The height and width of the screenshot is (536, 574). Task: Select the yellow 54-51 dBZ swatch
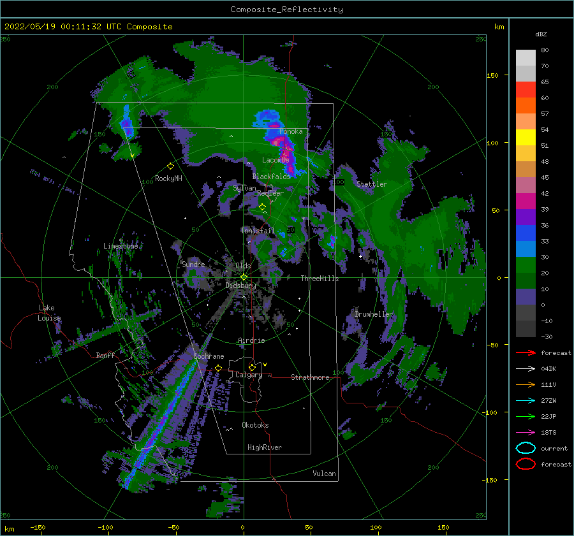526,137
